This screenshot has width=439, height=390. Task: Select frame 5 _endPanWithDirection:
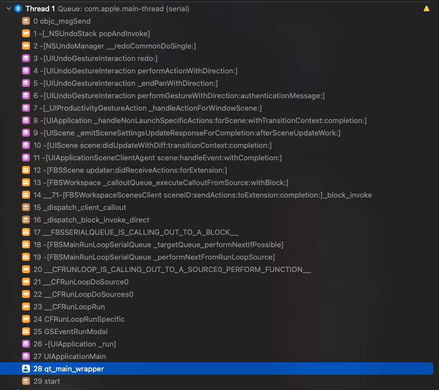click(x=125, y=83)
